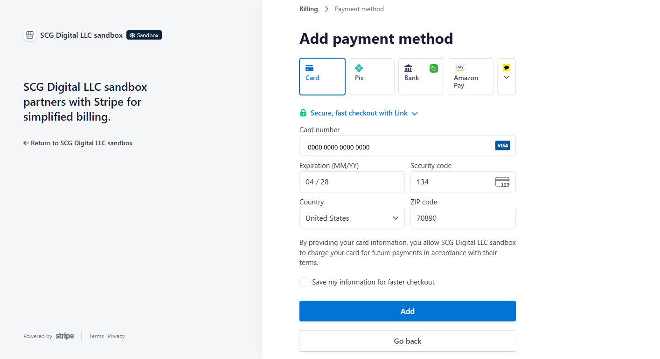Click the Sandbox badge
This screenshot has height=359, width=660.
coord(144,35)
